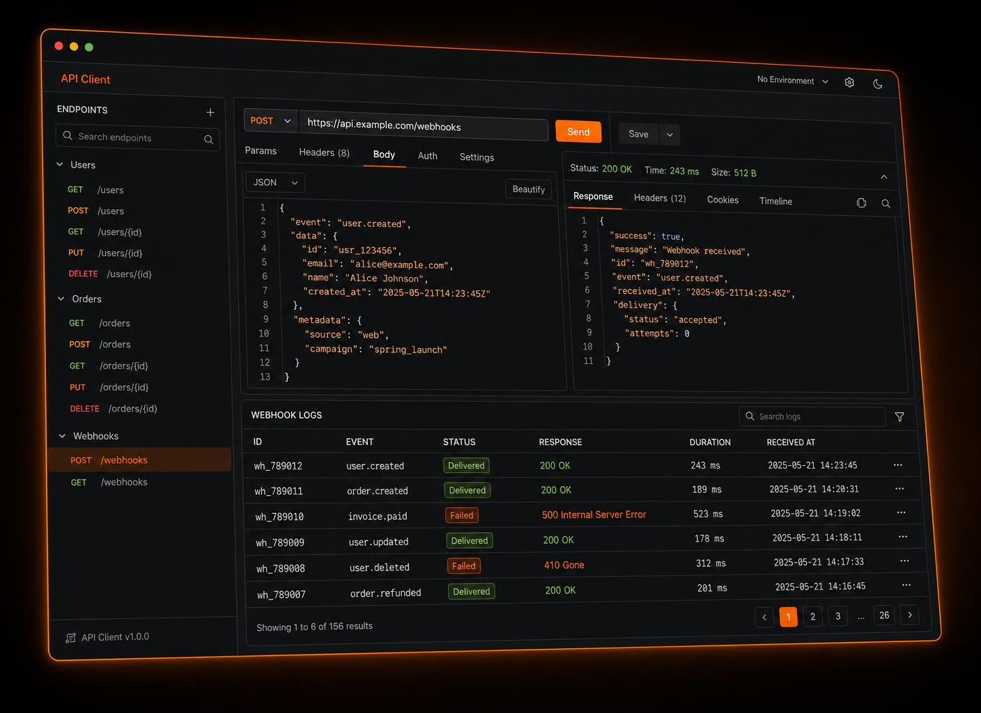Viewport: 981px width, 713px height.
Task: Send the request with the Send button
Action: point(578,132)
